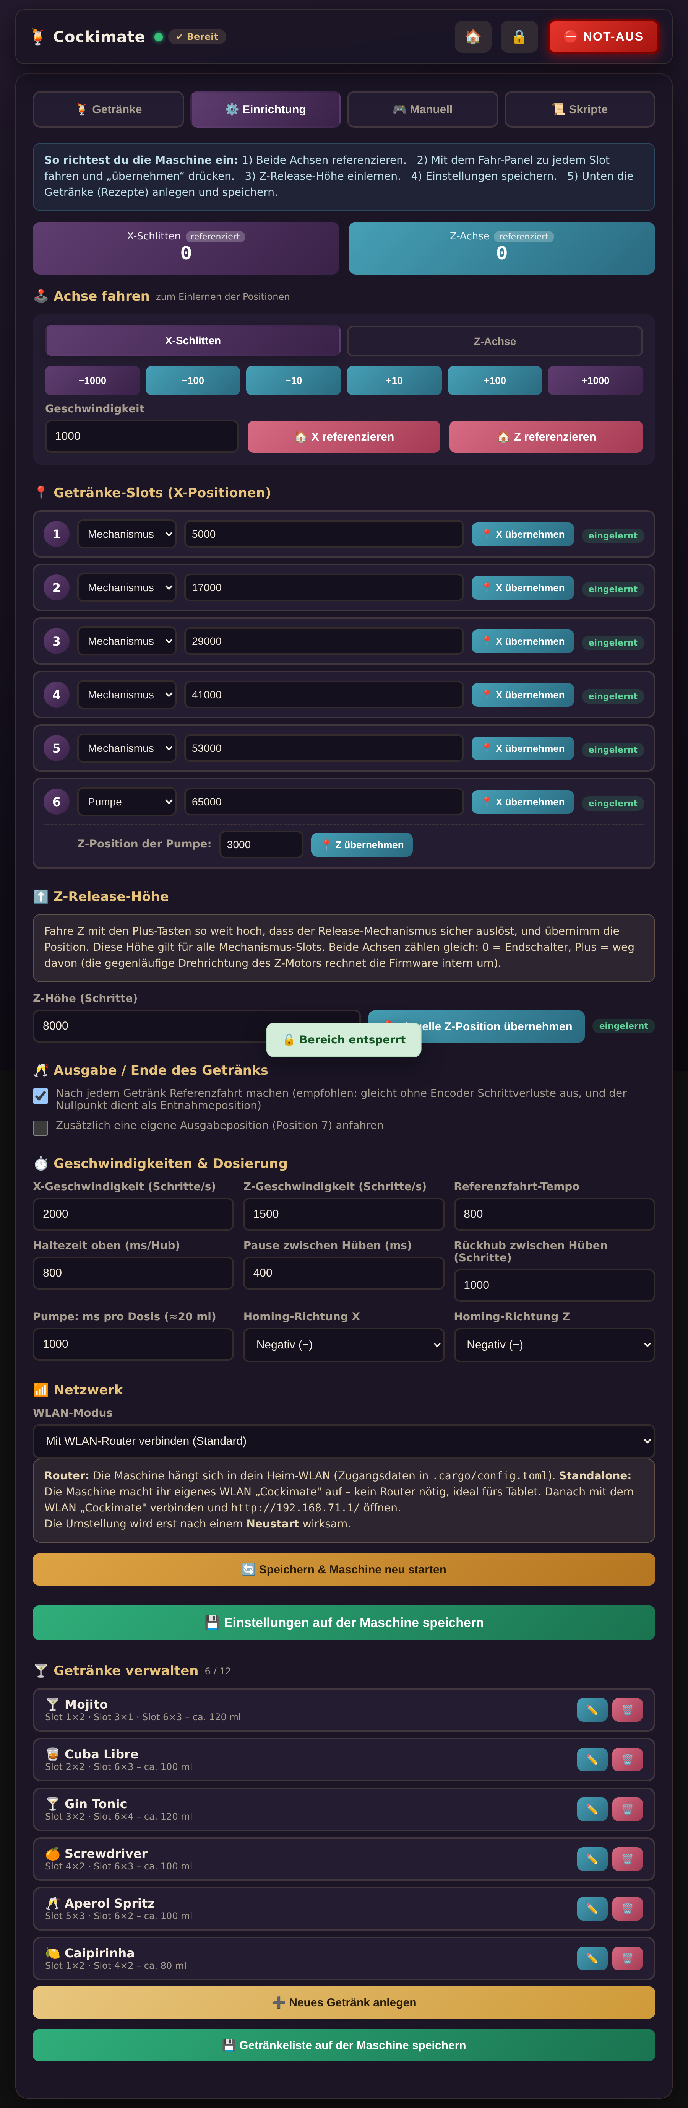
Task: Hit the NOT-AUS emergency stop button
Action: 604,37
